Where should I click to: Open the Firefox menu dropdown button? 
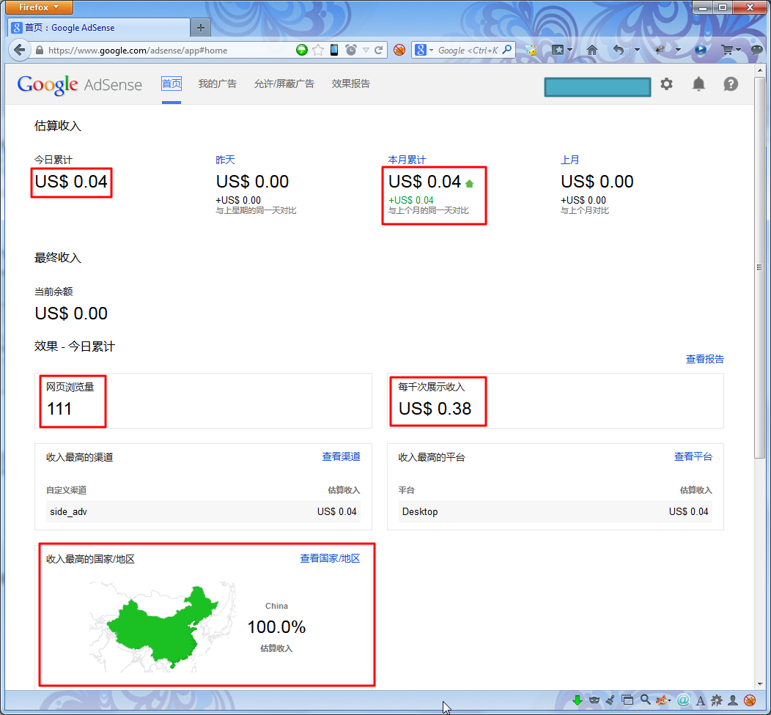tap(40, 7)
